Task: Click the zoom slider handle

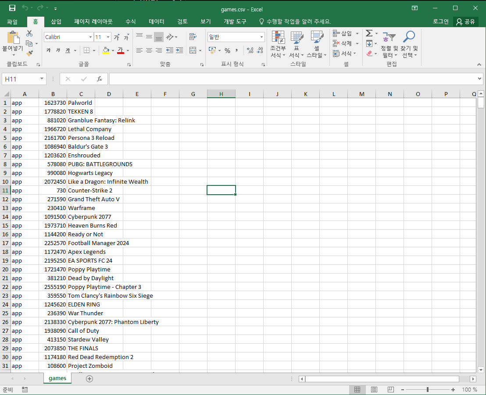Action: (427, 389)
